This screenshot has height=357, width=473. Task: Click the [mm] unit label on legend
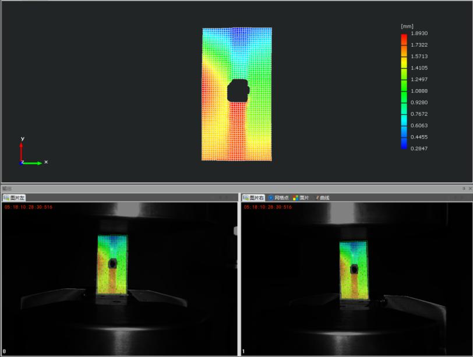point(407,27)
